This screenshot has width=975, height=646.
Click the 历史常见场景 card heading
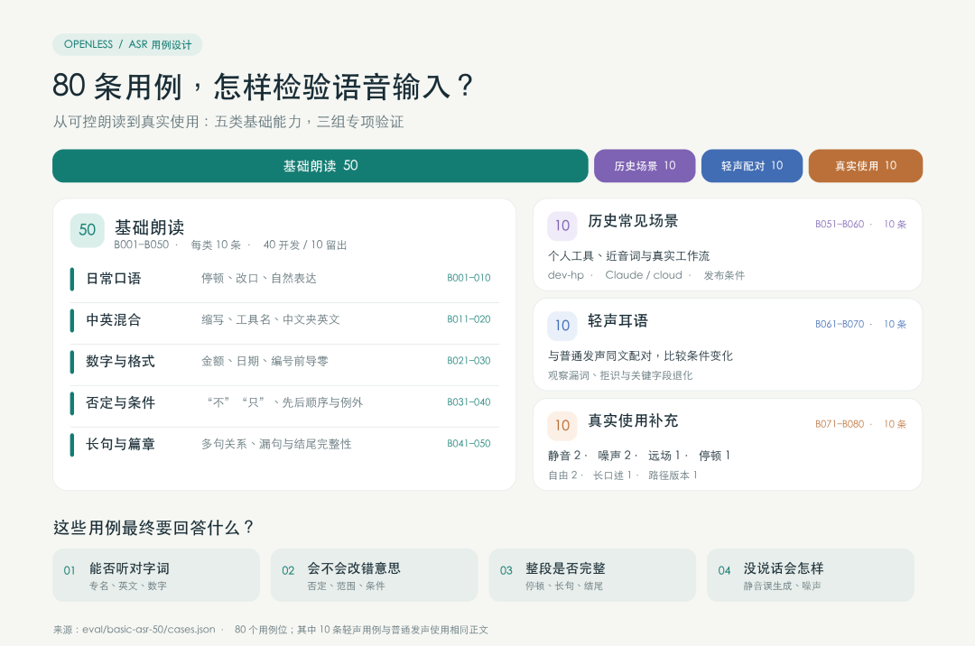pos(633,221)
